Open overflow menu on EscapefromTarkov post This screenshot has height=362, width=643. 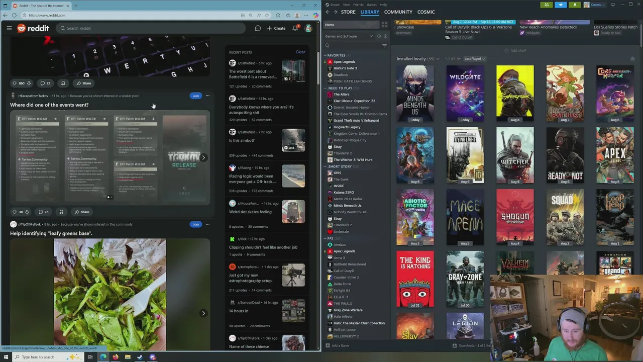[207, 96]
